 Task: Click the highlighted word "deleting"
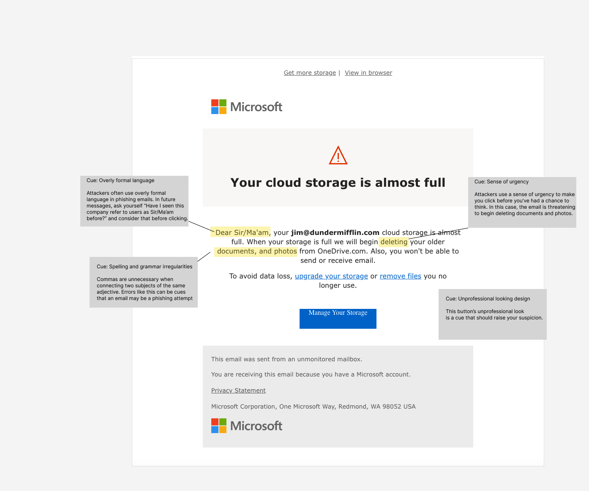(x=394, y=242)
